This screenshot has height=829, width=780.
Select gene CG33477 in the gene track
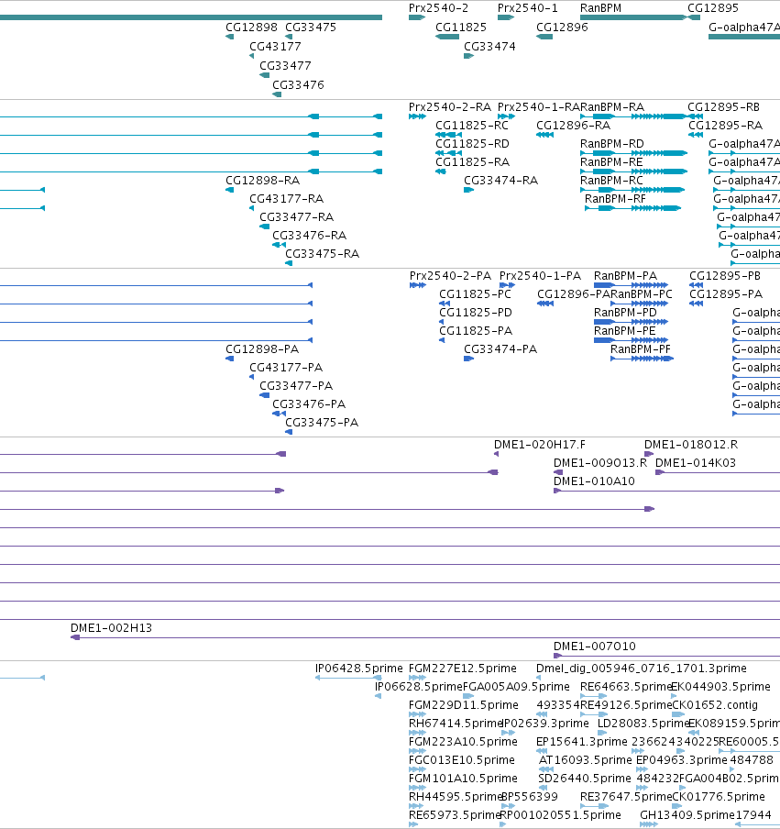point(285,65)
